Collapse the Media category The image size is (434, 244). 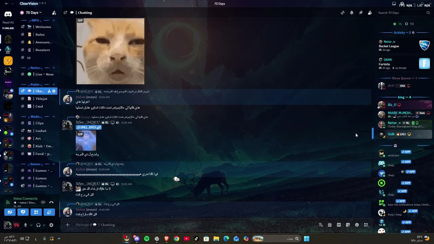coord(35,117)
